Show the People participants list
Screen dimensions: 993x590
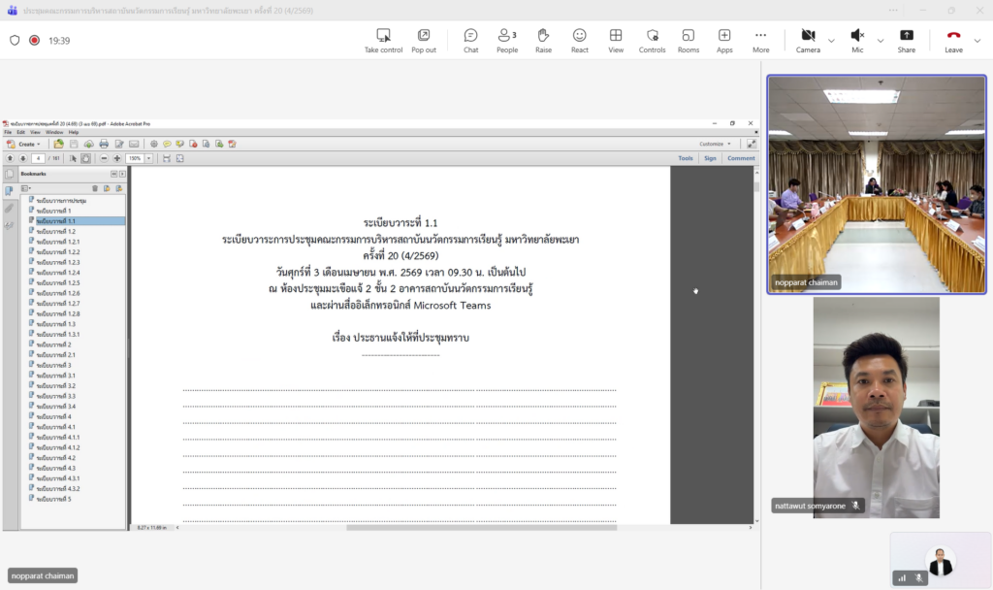506,40
